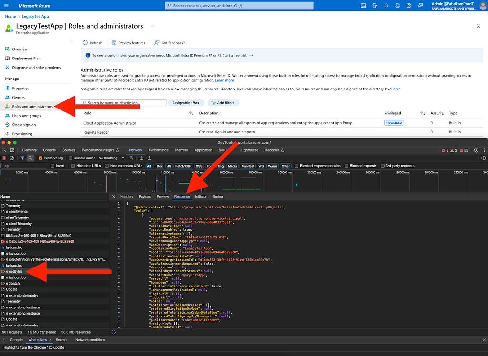Screen dimensions: 488x356
Task: Enable the Disable cache checkbox
Action: [71, 158]
